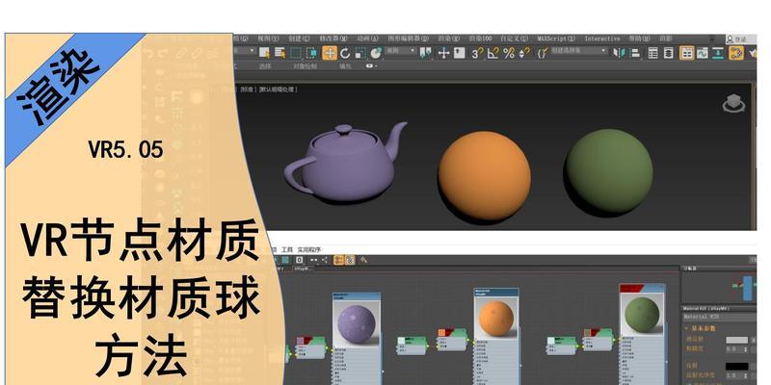
Task: Click the ViewCube in the viewport
Action: point(733,104)
